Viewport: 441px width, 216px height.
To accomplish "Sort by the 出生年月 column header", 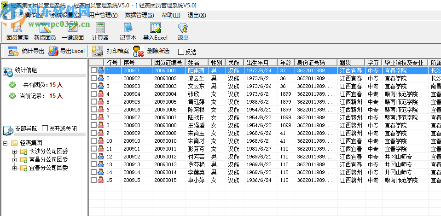I will [x=261, y=63].
